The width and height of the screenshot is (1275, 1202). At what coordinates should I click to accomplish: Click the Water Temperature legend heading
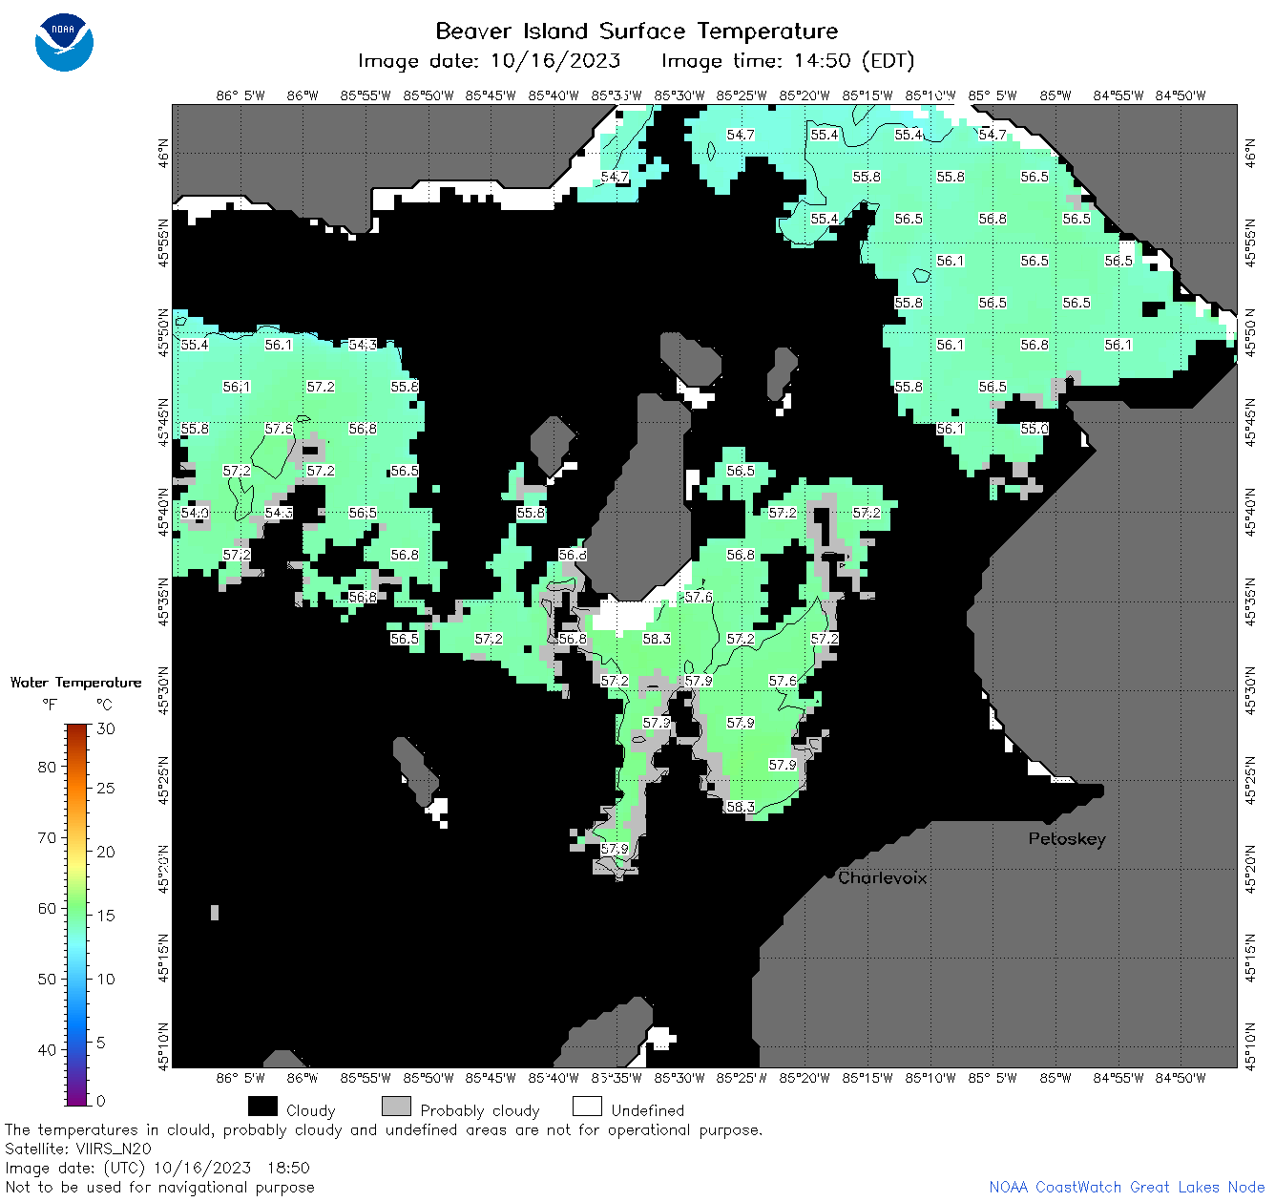pos(75,683)
